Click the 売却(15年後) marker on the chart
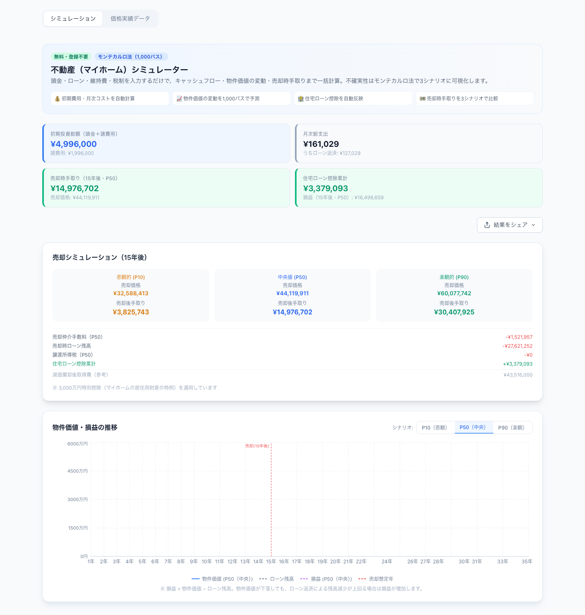The width and height of the screenshot is (585, 615). (x=257, y=446)
